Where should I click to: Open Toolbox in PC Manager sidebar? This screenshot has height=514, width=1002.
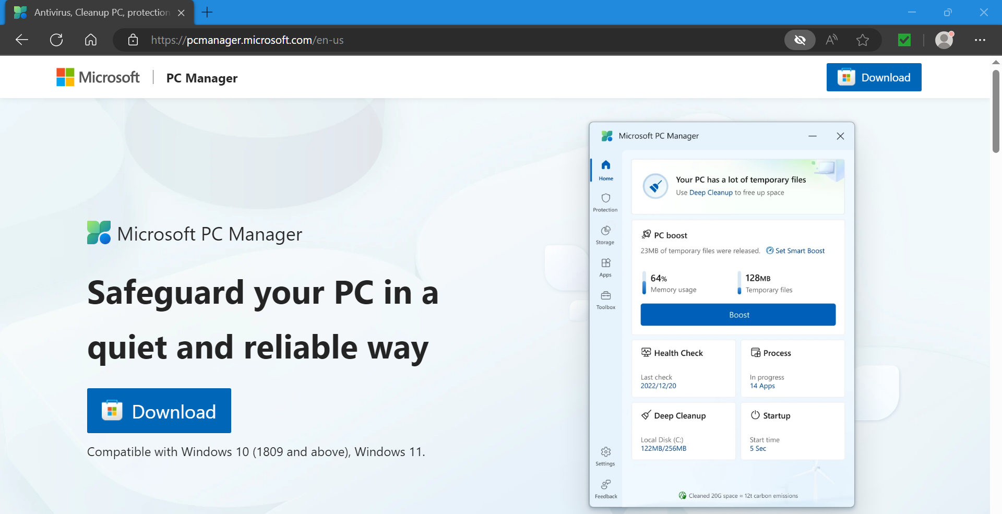tap(606, 300)
